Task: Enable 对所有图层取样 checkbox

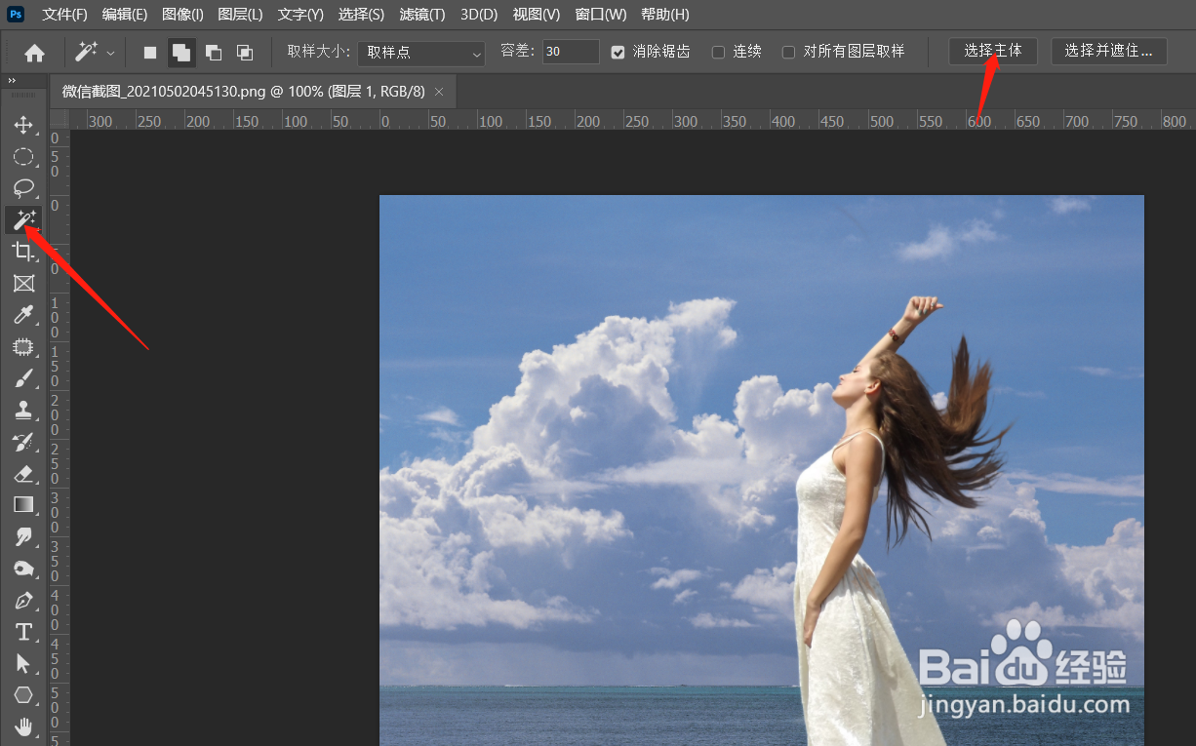Action: (789, 52)
